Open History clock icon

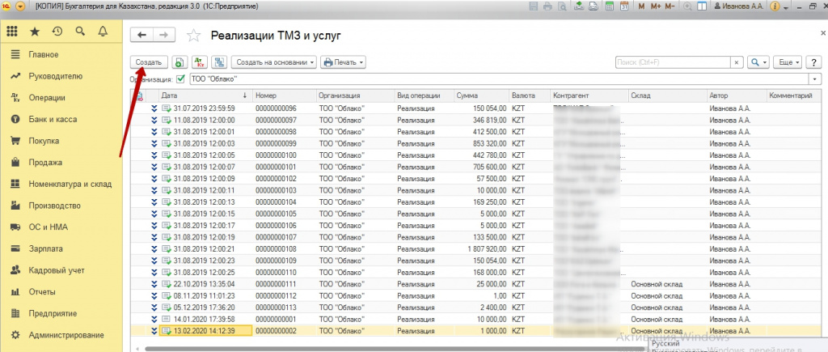click(x=57, y=32)
